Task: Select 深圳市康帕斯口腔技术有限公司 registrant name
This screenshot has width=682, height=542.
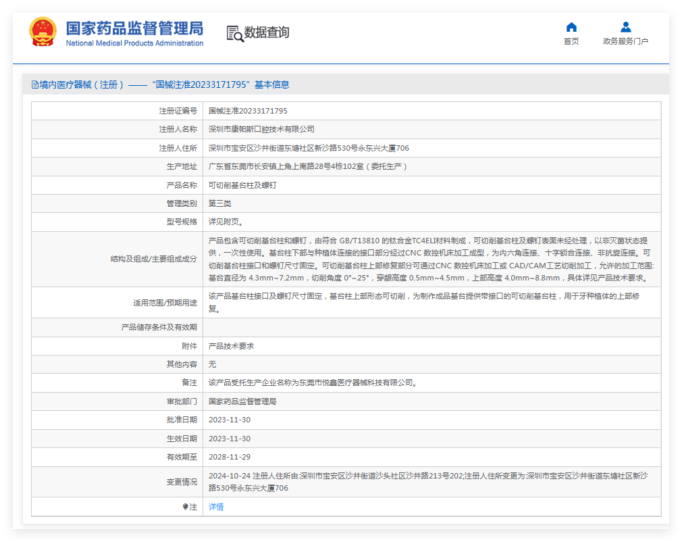Action: (x=261, y=129)
